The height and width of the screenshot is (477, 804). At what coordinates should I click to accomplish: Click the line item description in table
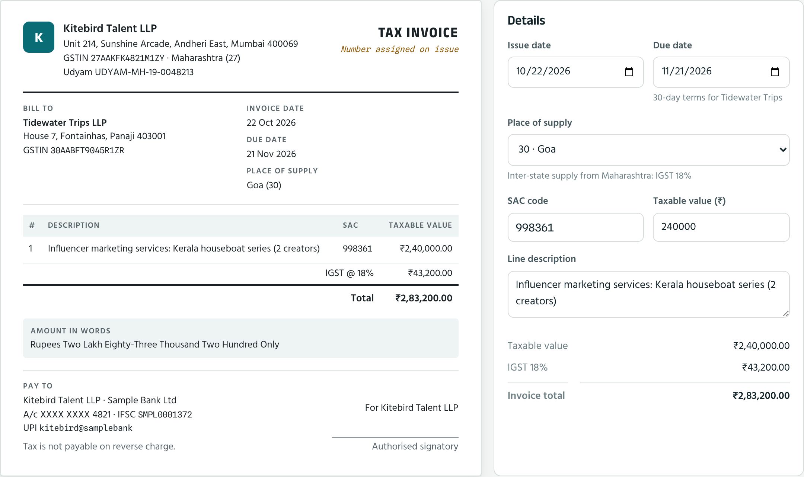tap(184, 249)
